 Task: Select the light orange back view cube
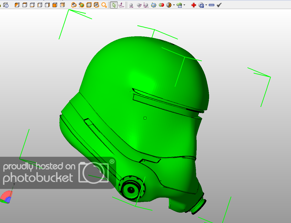[63, 5]
